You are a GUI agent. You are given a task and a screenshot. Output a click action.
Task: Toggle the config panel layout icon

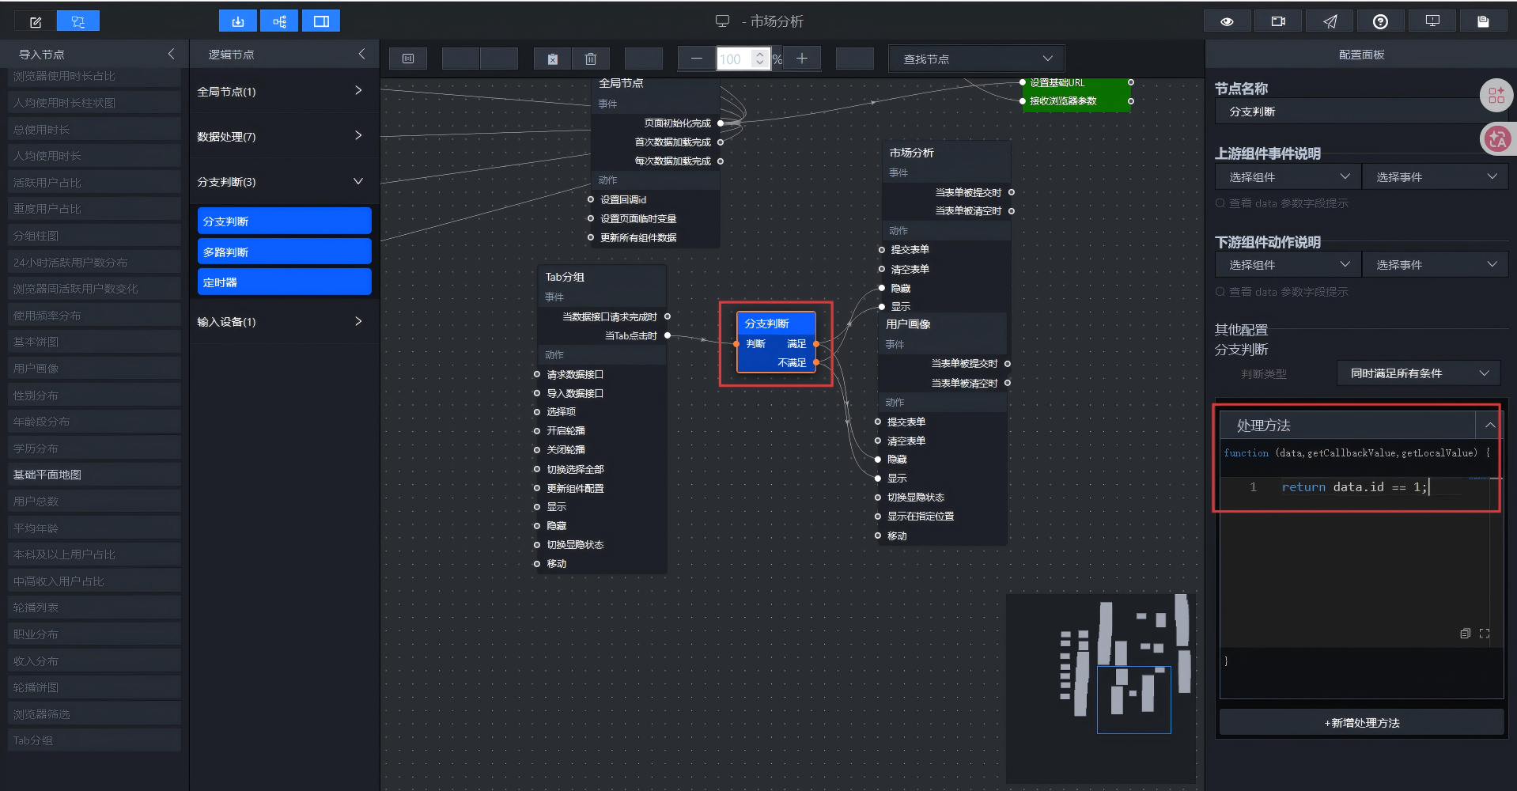pos(321,21)
